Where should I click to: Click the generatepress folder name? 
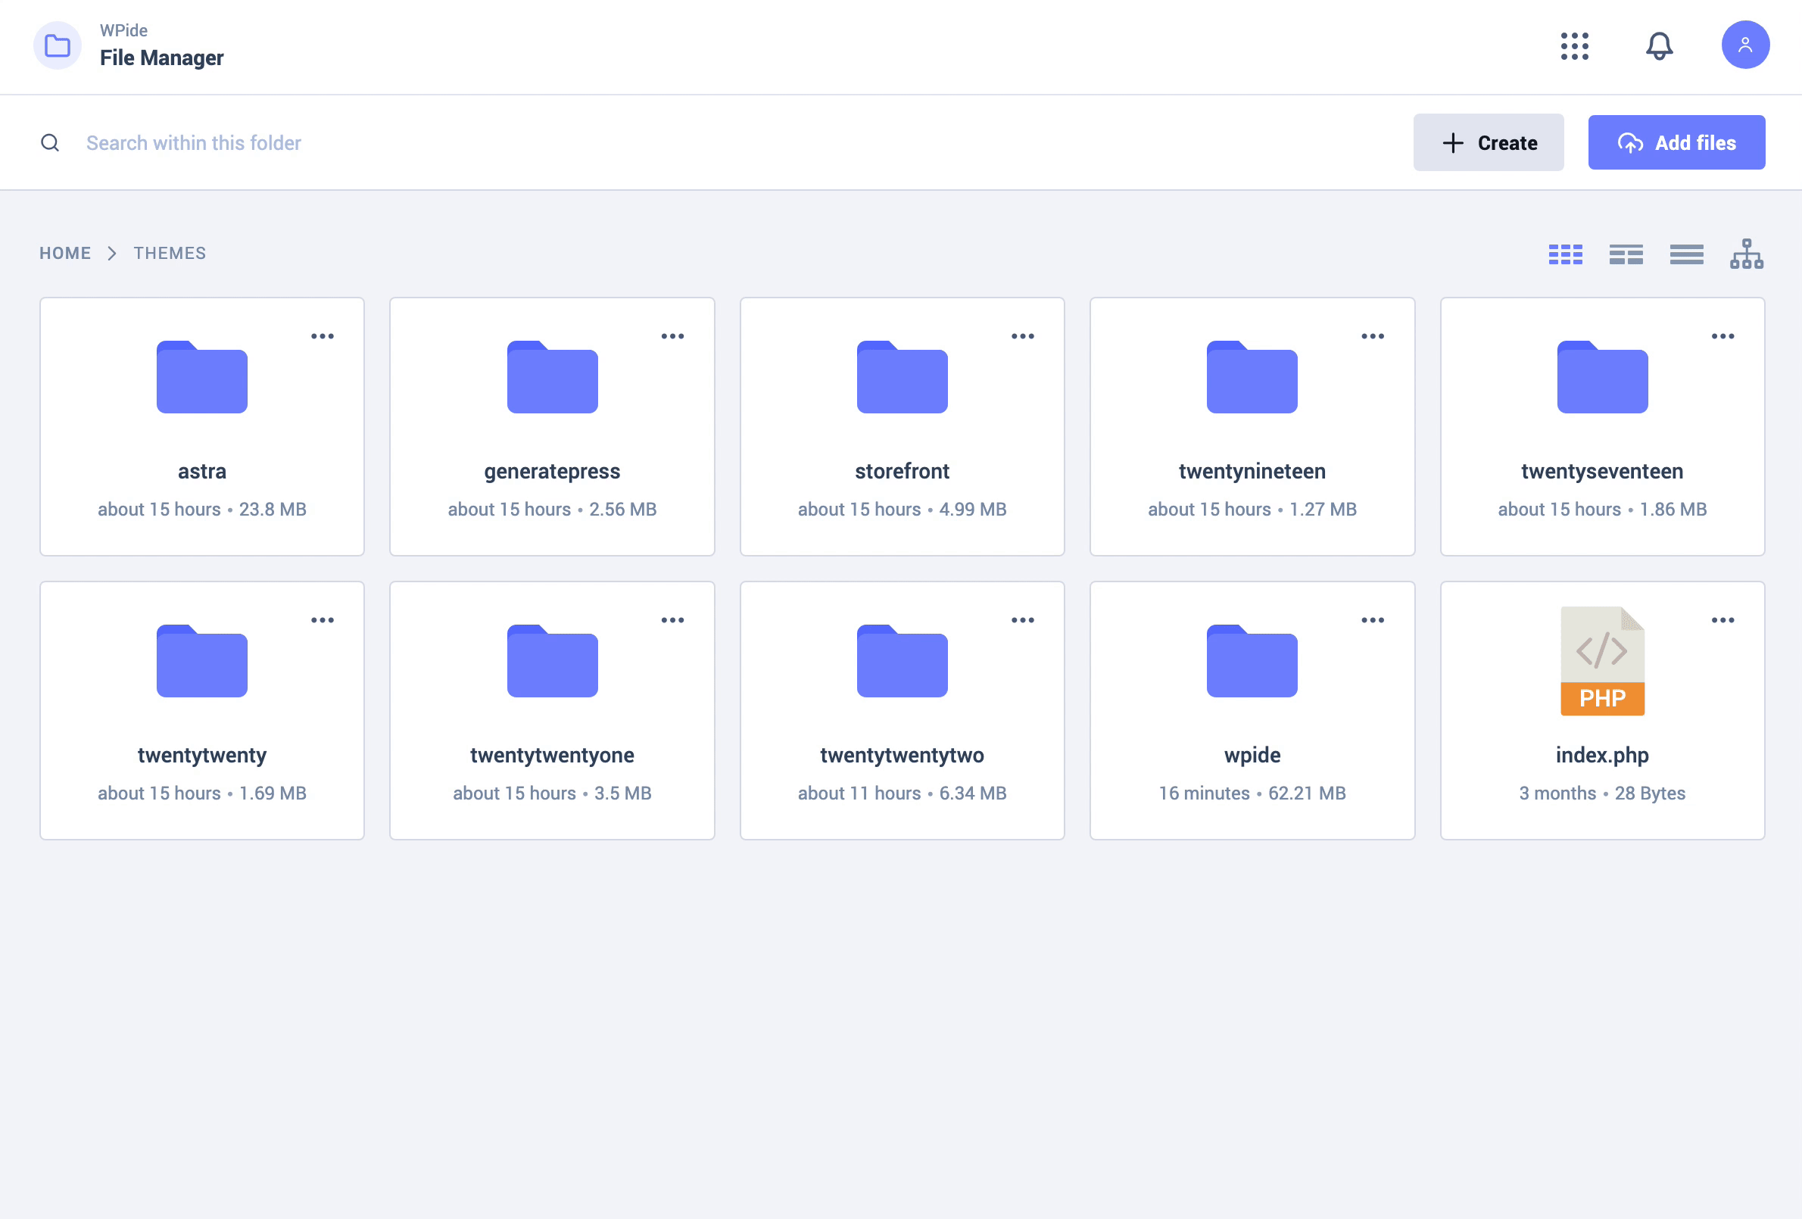pyautogui.click(x=552, y=472)
